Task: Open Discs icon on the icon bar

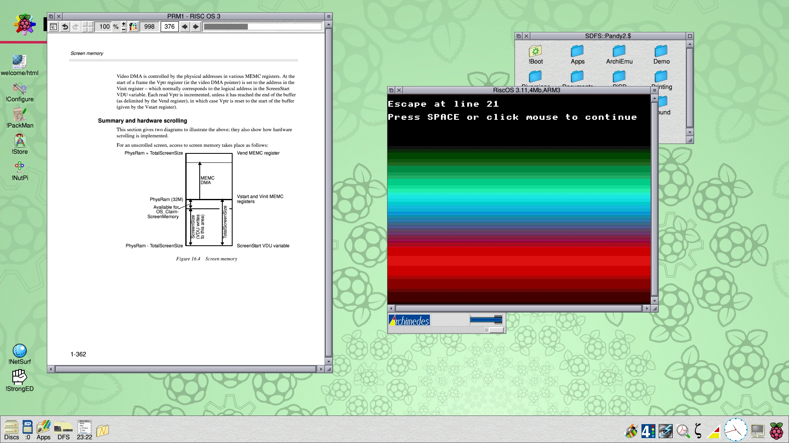Action: pyautogui.click(x=12, y=430)
